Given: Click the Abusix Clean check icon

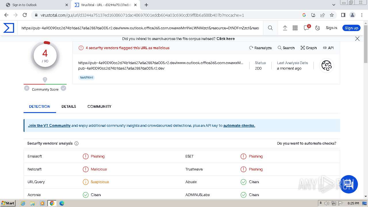Looking at the screenshot, I should 244,182.
